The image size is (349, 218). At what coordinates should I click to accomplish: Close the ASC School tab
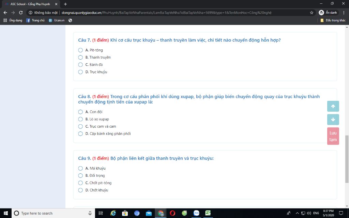point(56,4)
